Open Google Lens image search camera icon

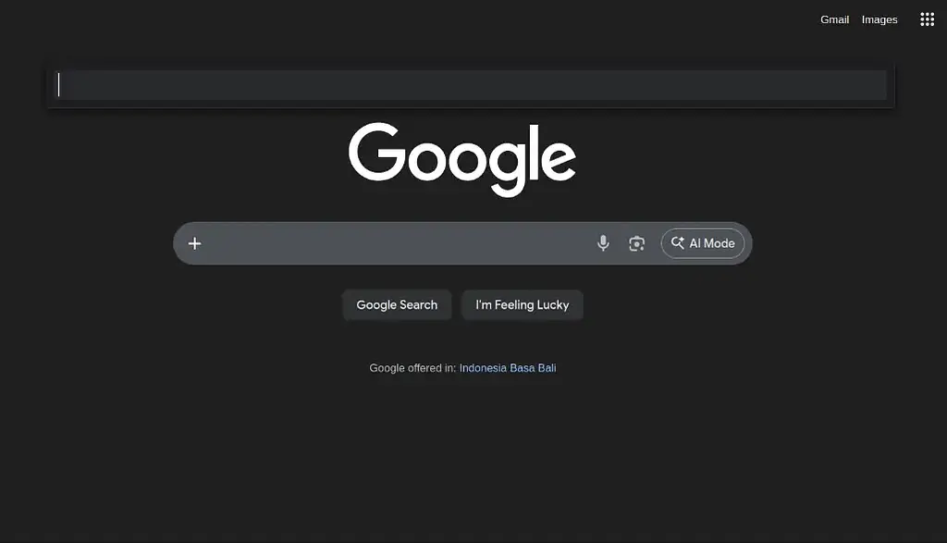[636, 243]
